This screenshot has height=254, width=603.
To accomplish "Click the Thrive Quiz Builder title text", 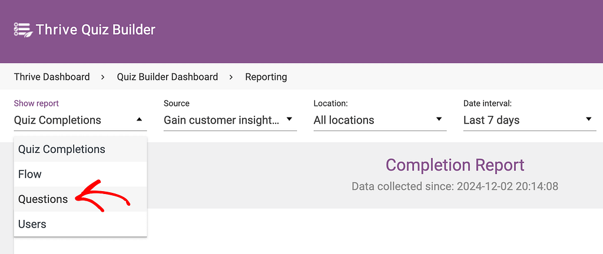I will click(96, 30).
